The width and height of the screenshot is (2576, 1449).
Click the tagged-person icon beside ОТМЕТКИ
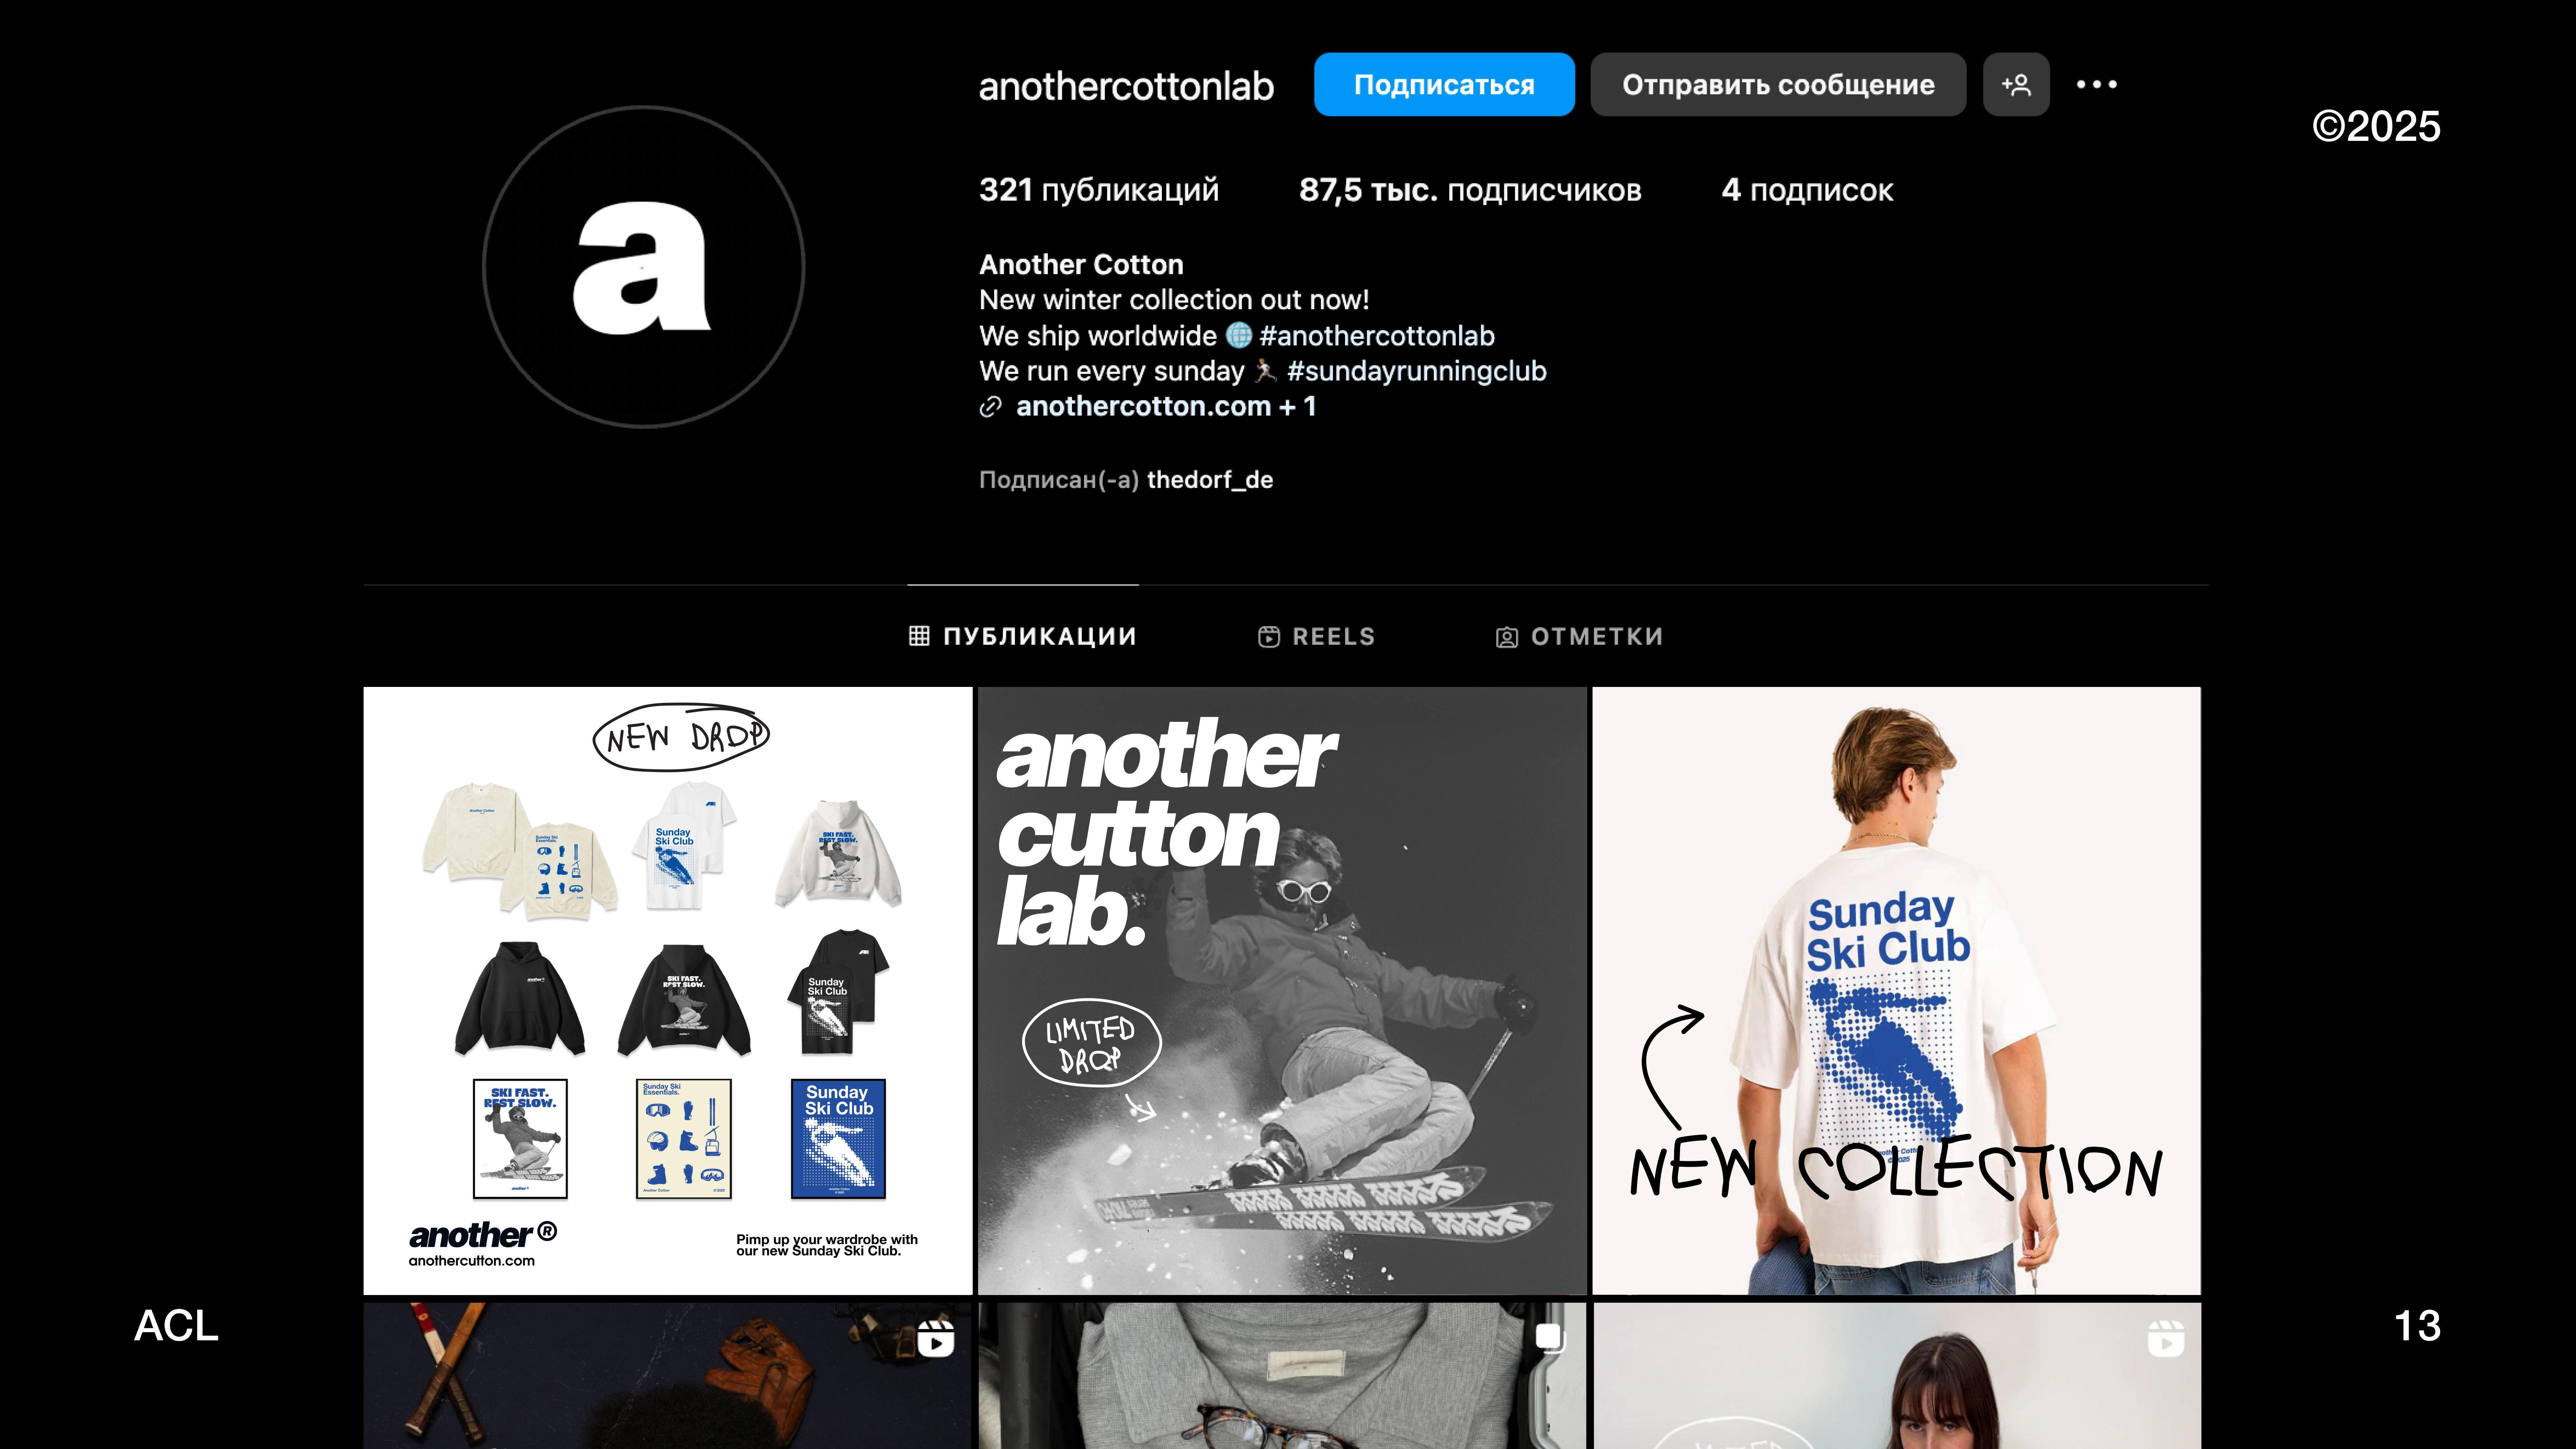[1506, 637]
